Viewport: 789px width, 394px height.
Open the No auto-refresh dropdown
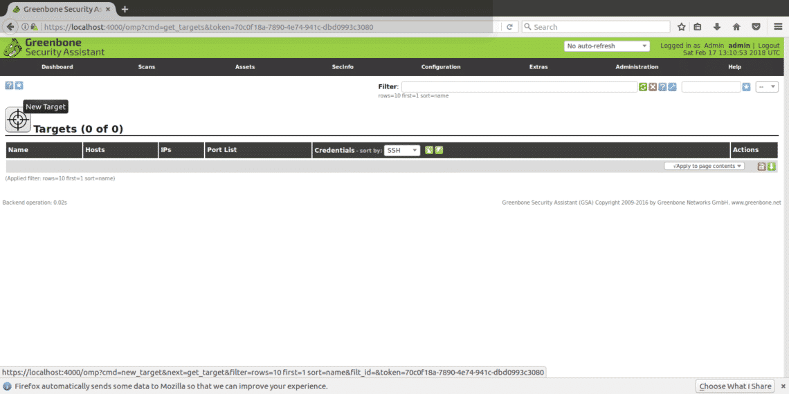click(x=607, y=46)
